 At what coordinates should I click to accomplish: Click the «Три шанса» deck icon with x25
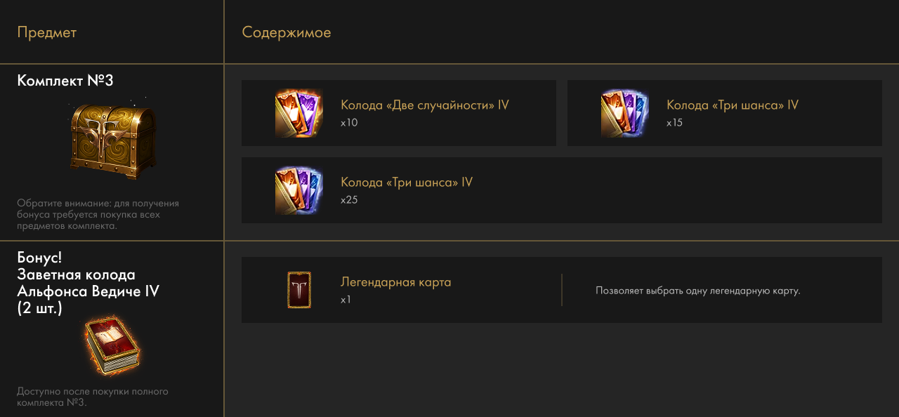click(x=299, y=190)
